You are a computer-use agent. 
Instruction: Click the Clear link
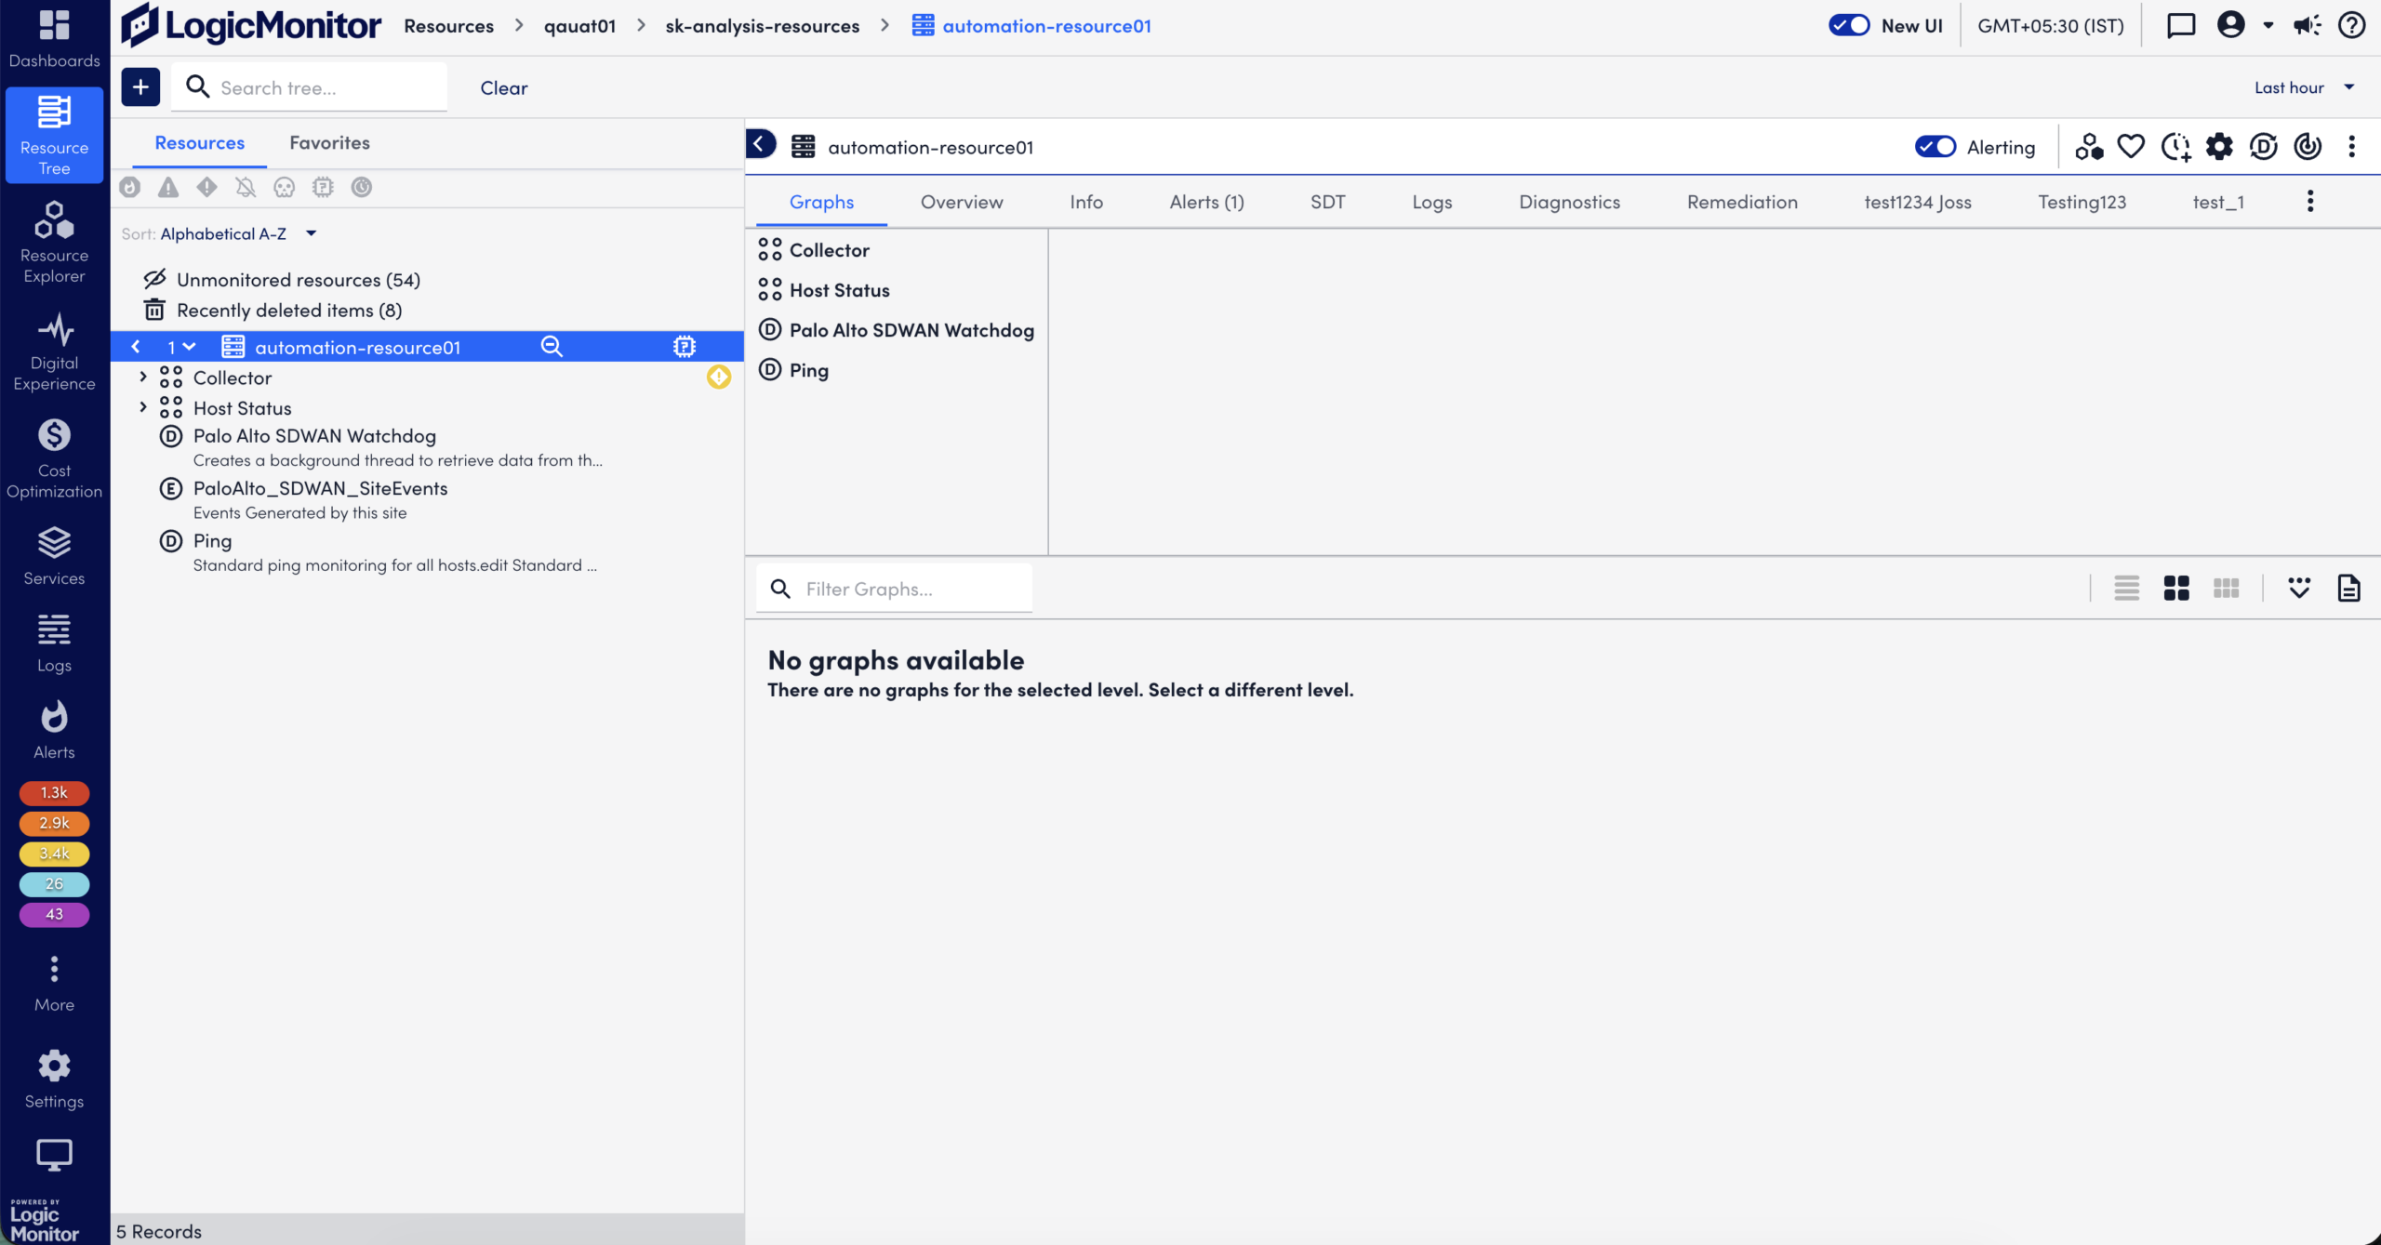[503, 87]
